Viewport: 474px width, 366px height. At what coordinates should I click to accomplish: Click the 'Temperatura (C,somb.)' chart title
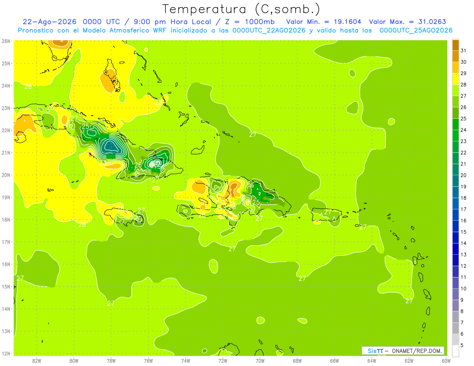[241, 9]
